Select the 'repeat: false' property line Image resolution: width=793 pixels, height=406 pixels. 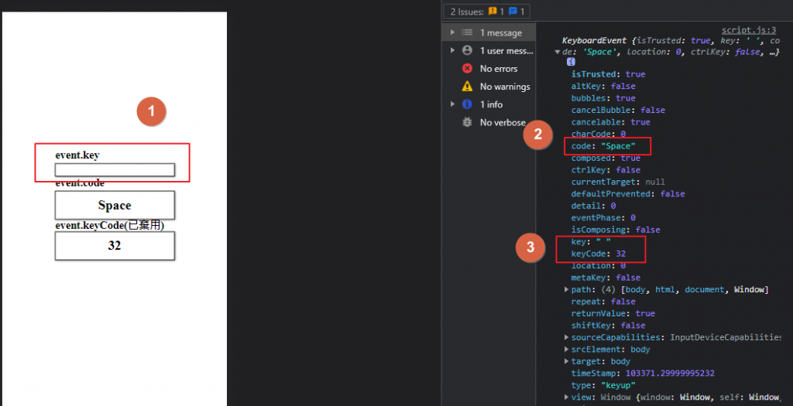(603, 302)
